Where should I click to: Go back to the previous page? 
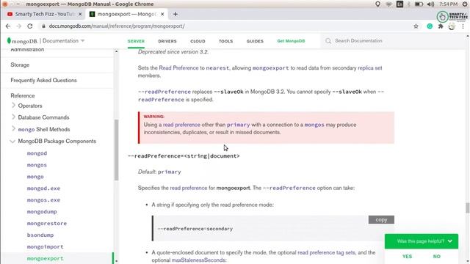pyautogui.click(x=8, y=26)
